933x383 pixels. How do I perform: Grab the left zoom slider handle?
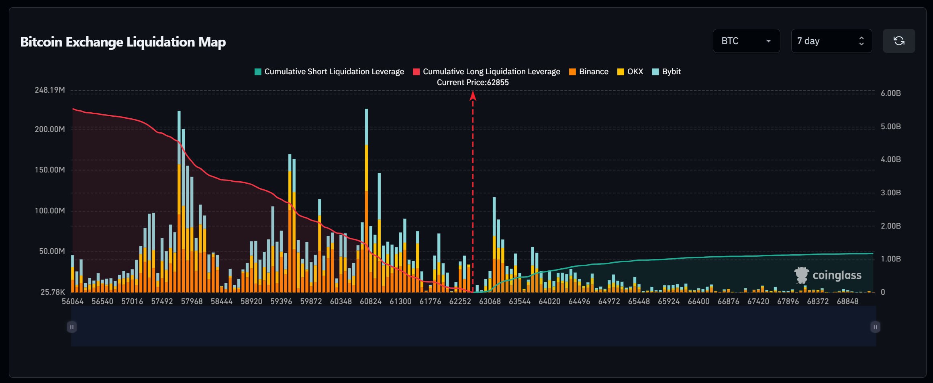(71, 327)
